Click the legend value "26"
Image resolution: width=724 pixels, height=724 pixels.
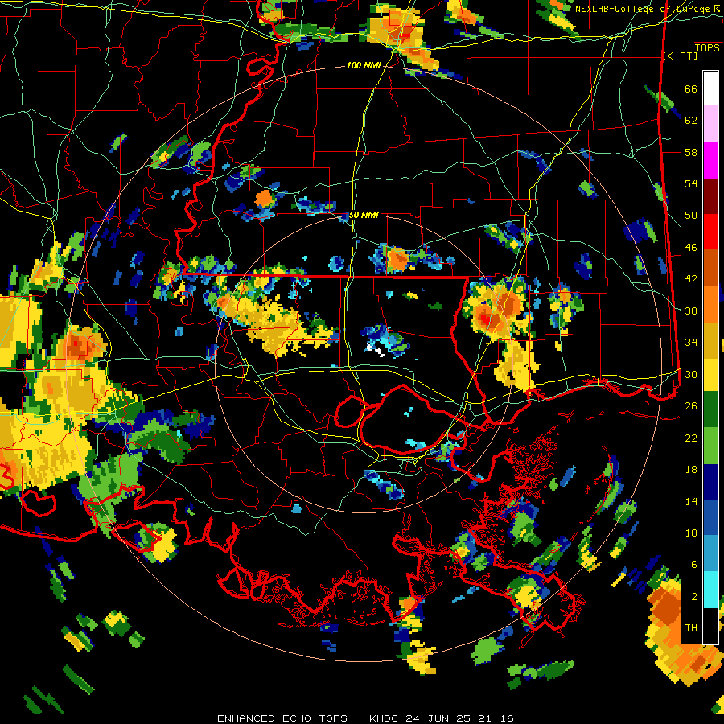click(691, 406)
